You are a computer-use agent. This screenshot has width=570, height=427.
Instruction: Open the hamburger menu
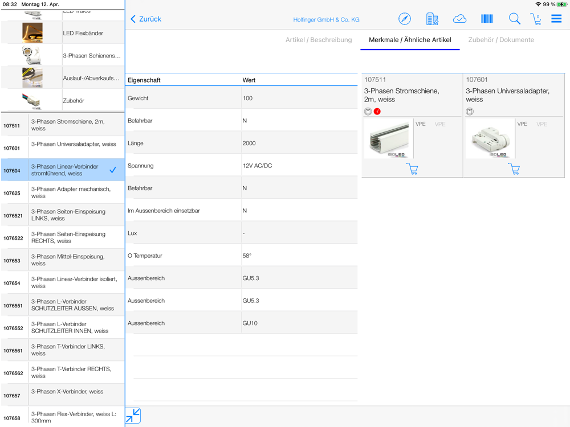pos(556,19)
